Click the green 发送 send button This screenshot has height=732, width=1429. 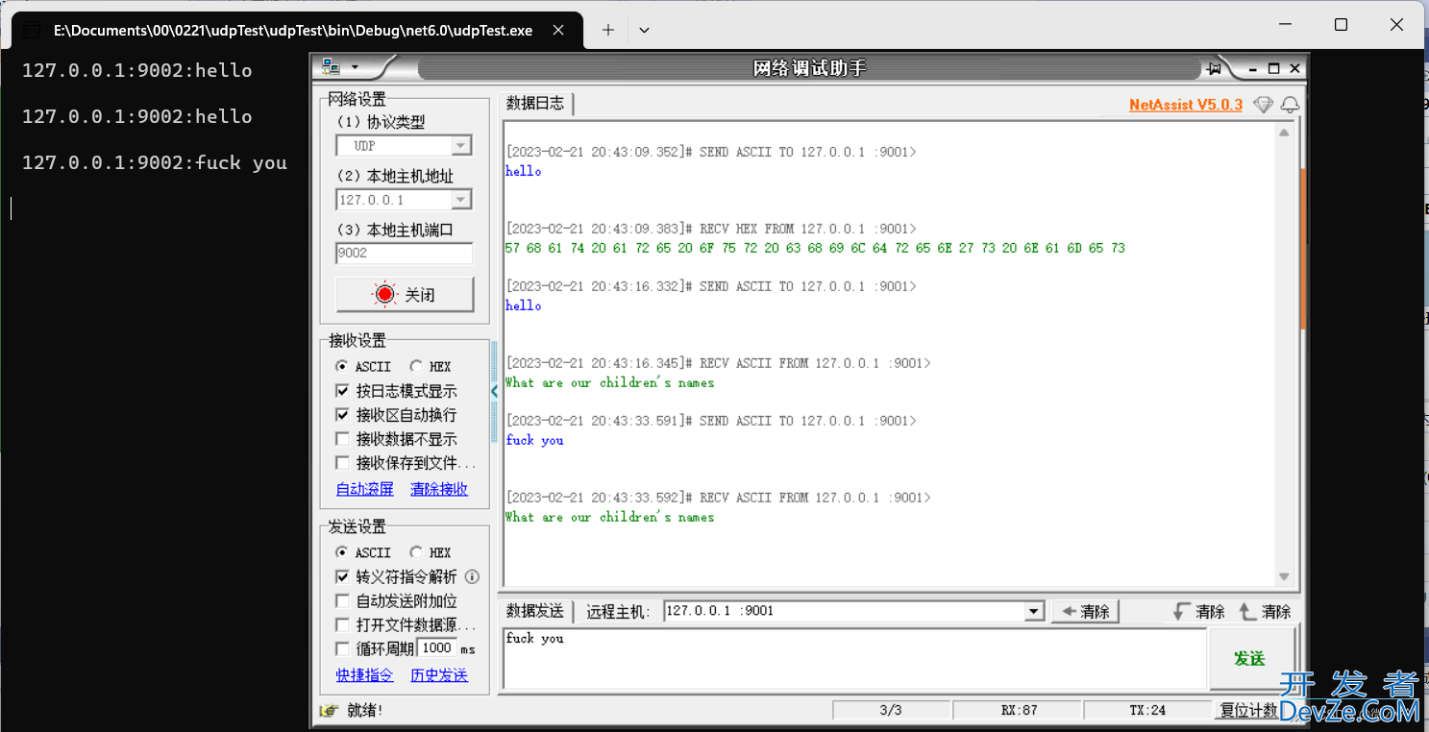tap(1249, 659)
